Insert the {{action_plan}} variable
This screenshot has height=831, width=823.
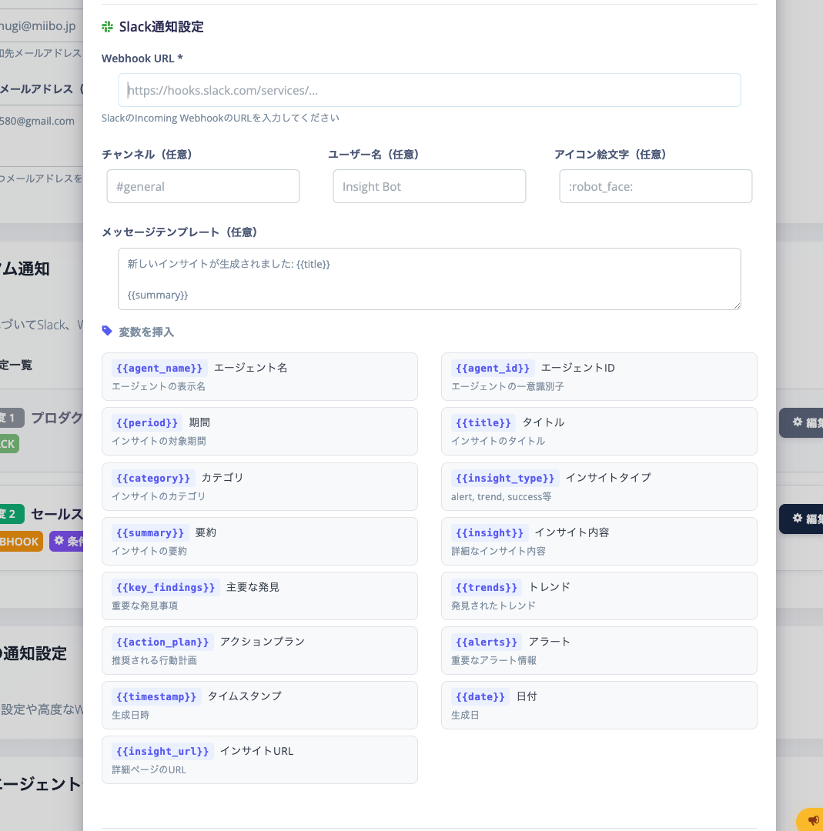point(259,650)
